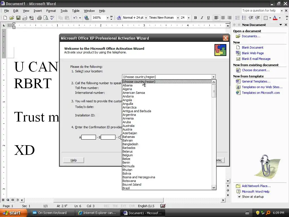Click the Decrease Indent icon
Image resolution: width=289 pixels, height=217 pixels.
click(x=251, y=18)
